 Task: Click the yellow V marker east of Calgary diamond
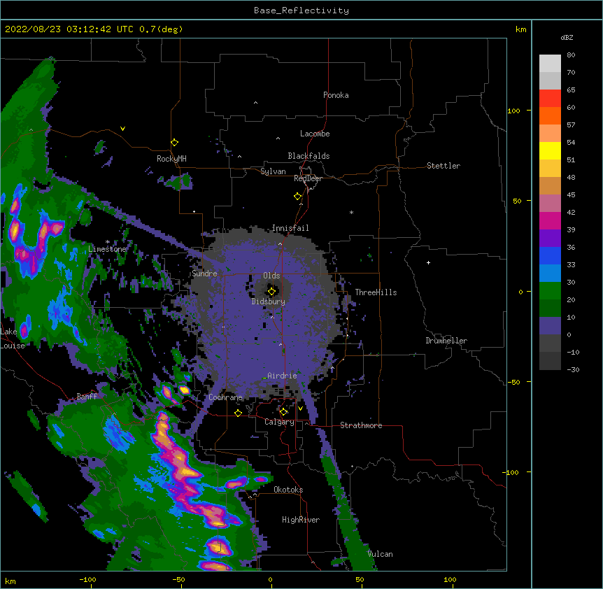coord(300,409)
